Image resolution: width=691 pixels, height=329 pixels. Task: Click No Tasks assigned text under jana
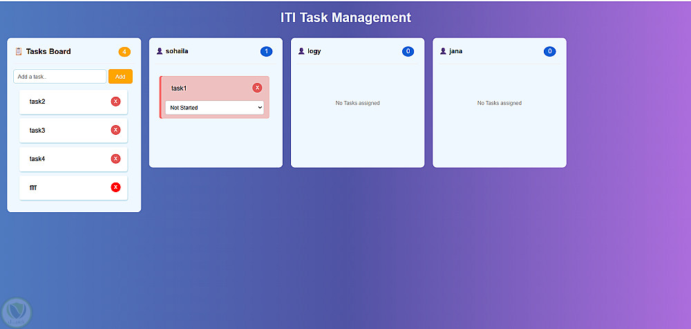pyautogui.click(x=500, y=103)
